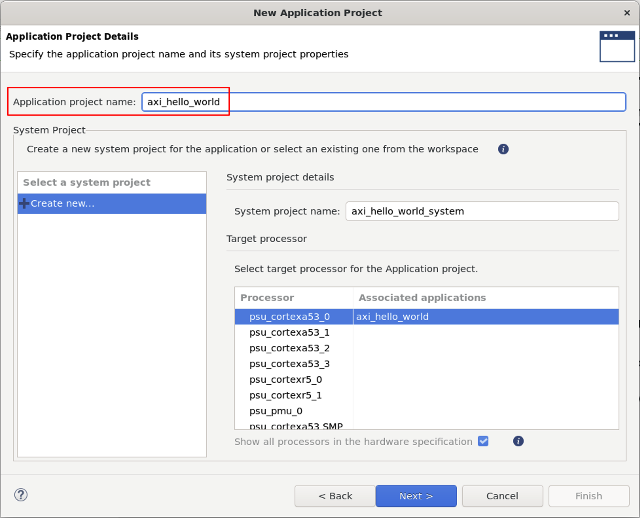Click the Next button

[416, 495]
